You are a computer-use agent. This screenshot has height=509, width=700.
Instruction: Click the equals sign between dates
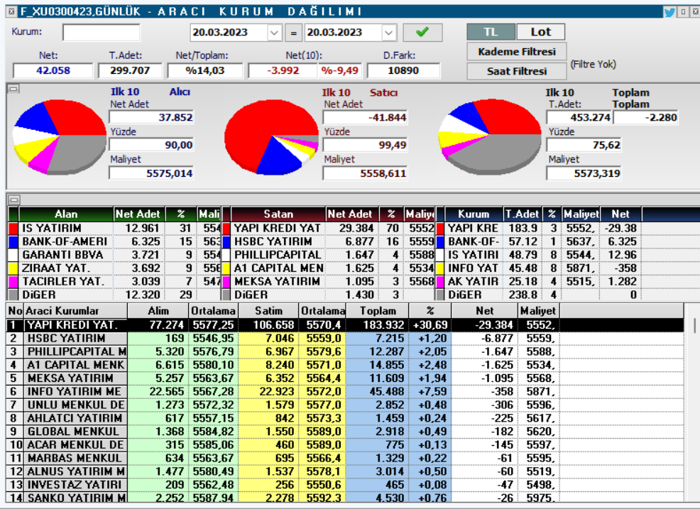click(x=293, y=33)
